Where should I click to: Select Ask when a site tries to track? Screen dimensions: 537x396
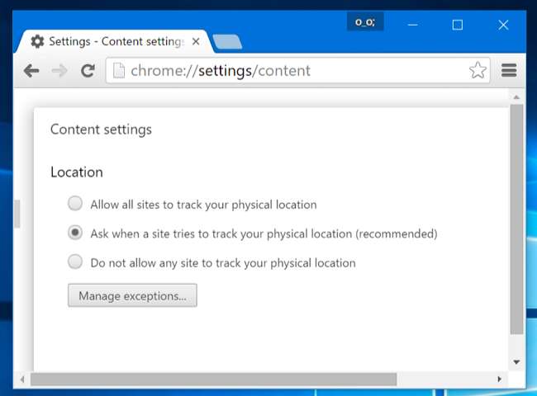pyautogui.click(x=75, y=233)
